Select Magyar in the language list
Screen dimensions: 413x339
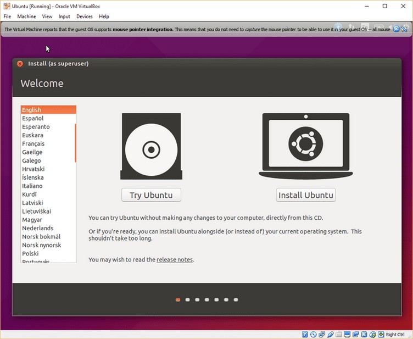click(48, 220)
